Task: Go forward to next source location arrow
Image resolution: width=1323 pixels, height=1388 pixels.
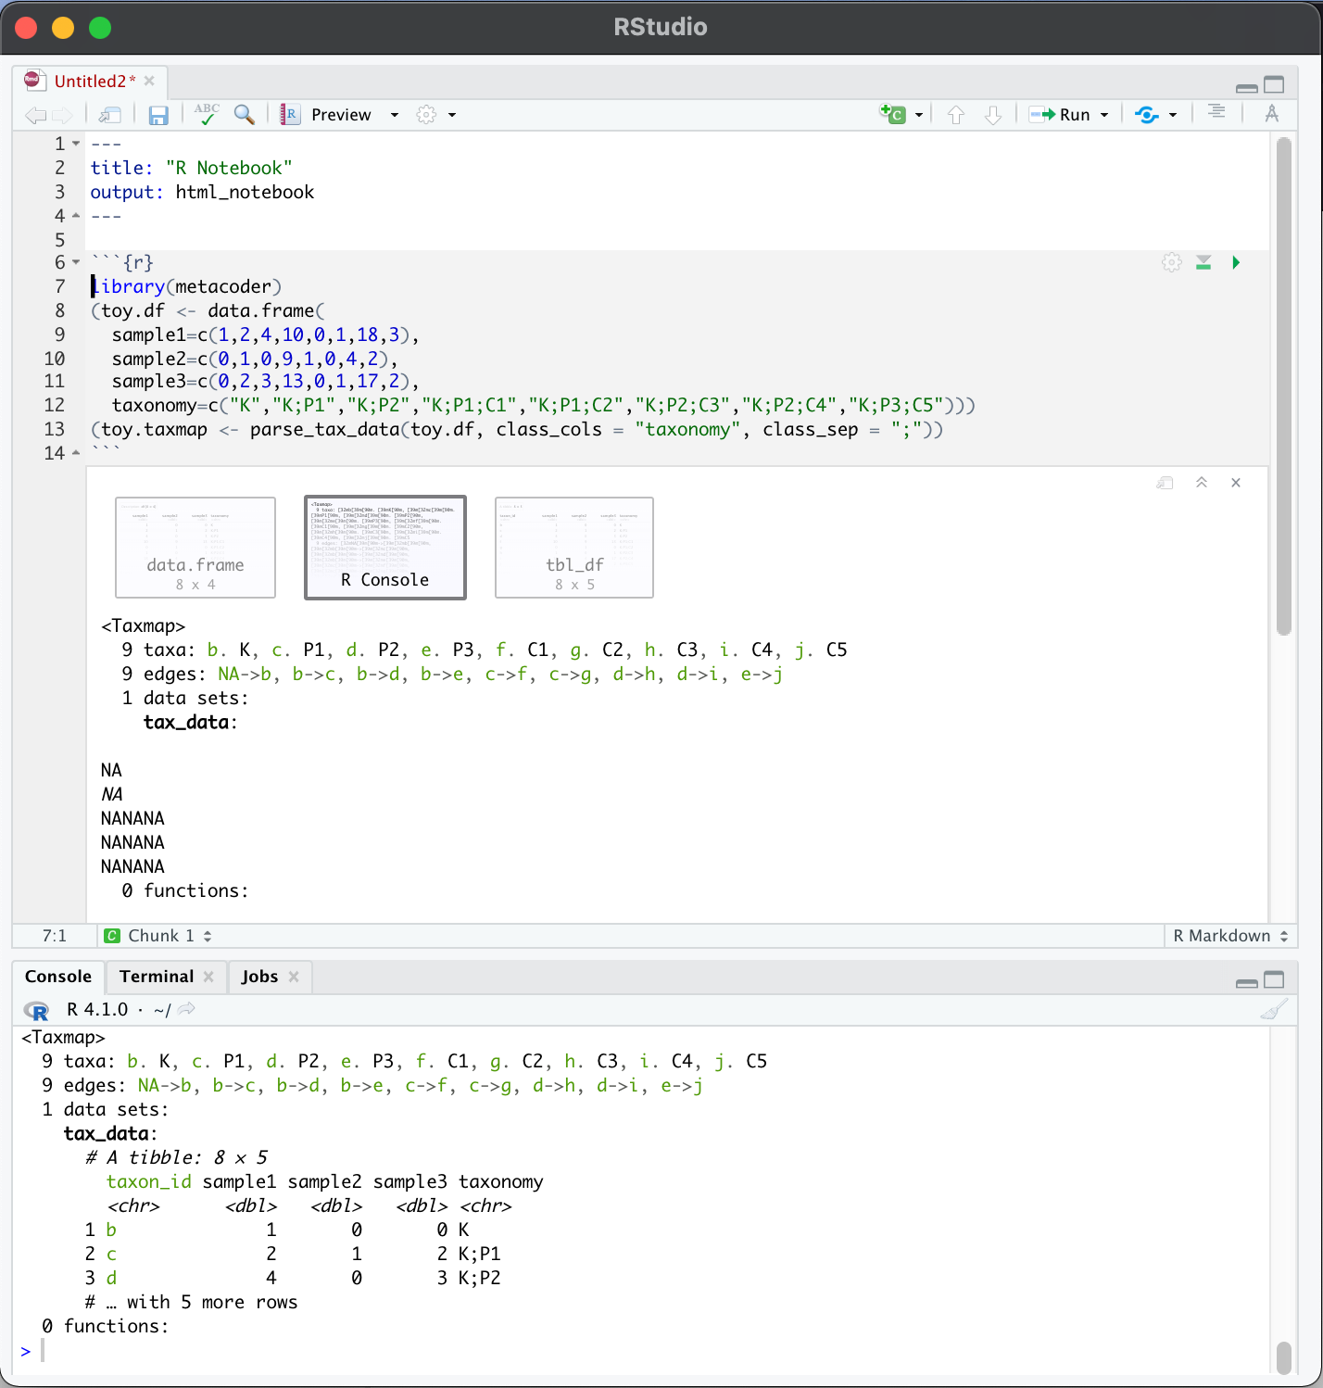Action: click(62, 115)
